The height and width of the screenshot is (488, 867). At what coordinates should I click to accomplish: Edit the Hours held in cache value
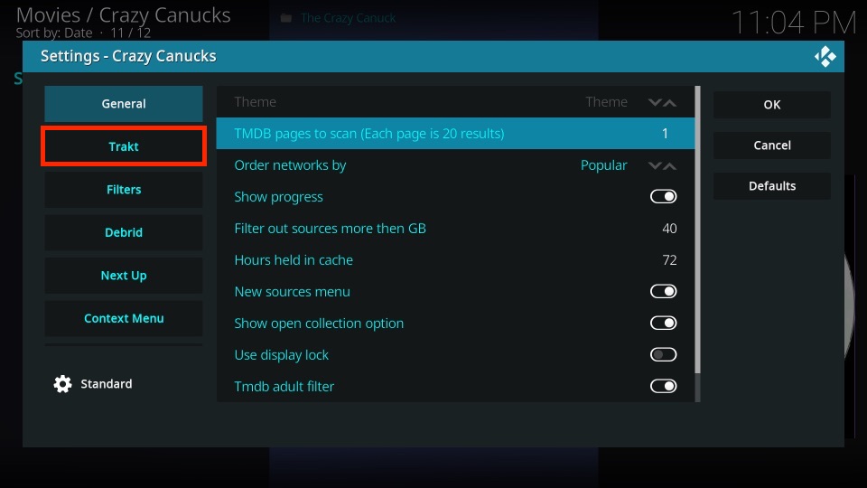coord(455,260)
